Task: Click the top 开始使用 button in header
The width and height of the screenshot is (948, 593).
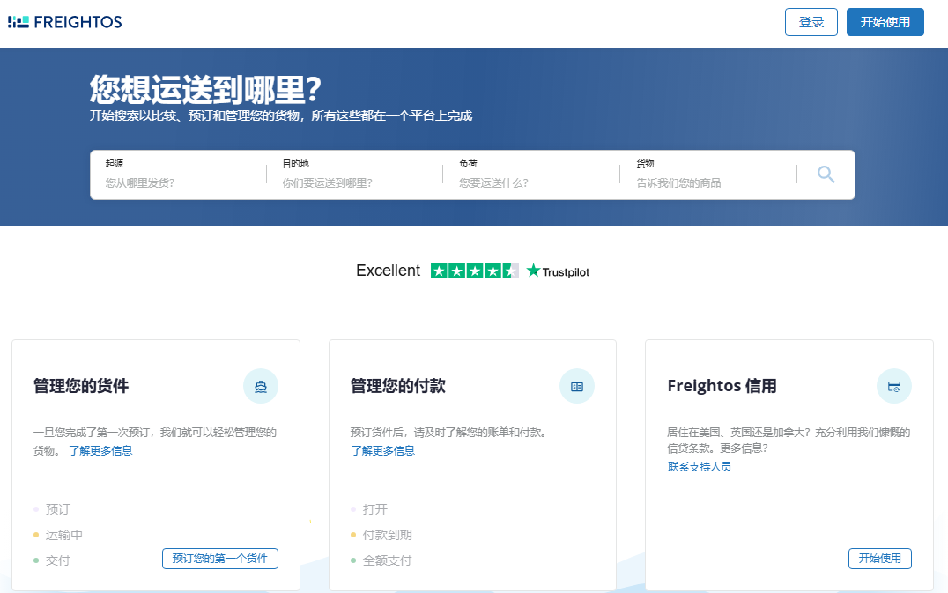Action: pos(885,22)
